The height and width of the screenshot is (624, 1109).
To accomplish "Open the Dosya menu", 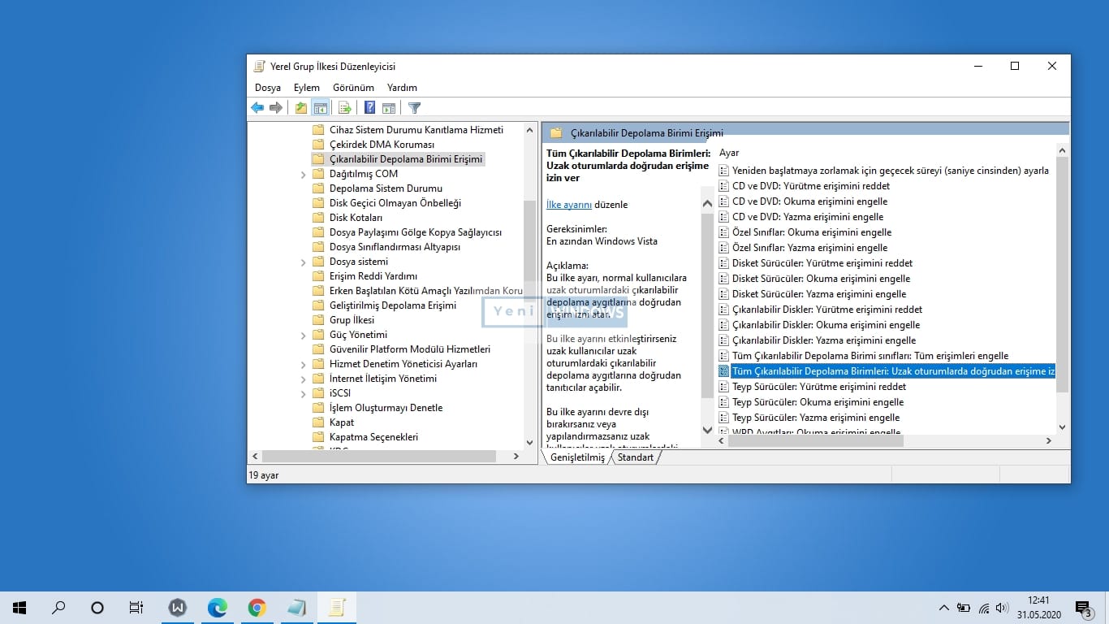I will click(268, 88).
